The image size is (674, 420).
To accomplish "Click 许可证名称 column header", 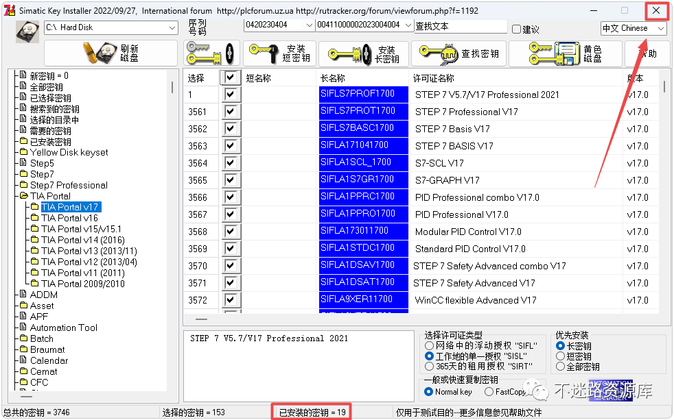I will pos(515,78).
